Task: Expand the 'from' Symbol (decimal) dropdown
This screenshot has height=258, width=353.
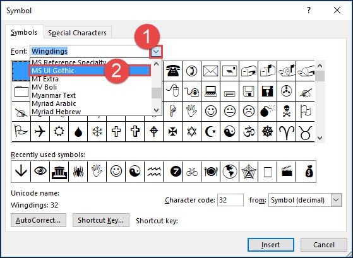Action: (336, 200)
